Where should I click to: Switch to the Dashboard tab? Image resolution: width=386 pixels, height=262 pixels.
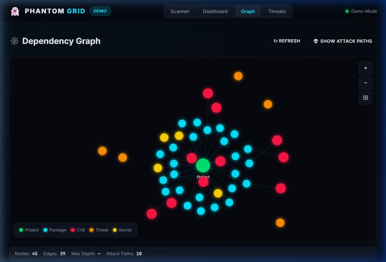[x=215, y=11]
